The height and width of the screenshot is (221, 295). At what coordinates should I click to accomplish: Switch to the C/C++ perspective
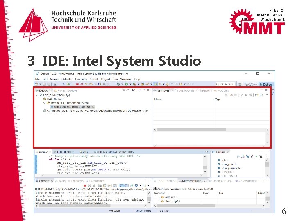coord(251,84)
